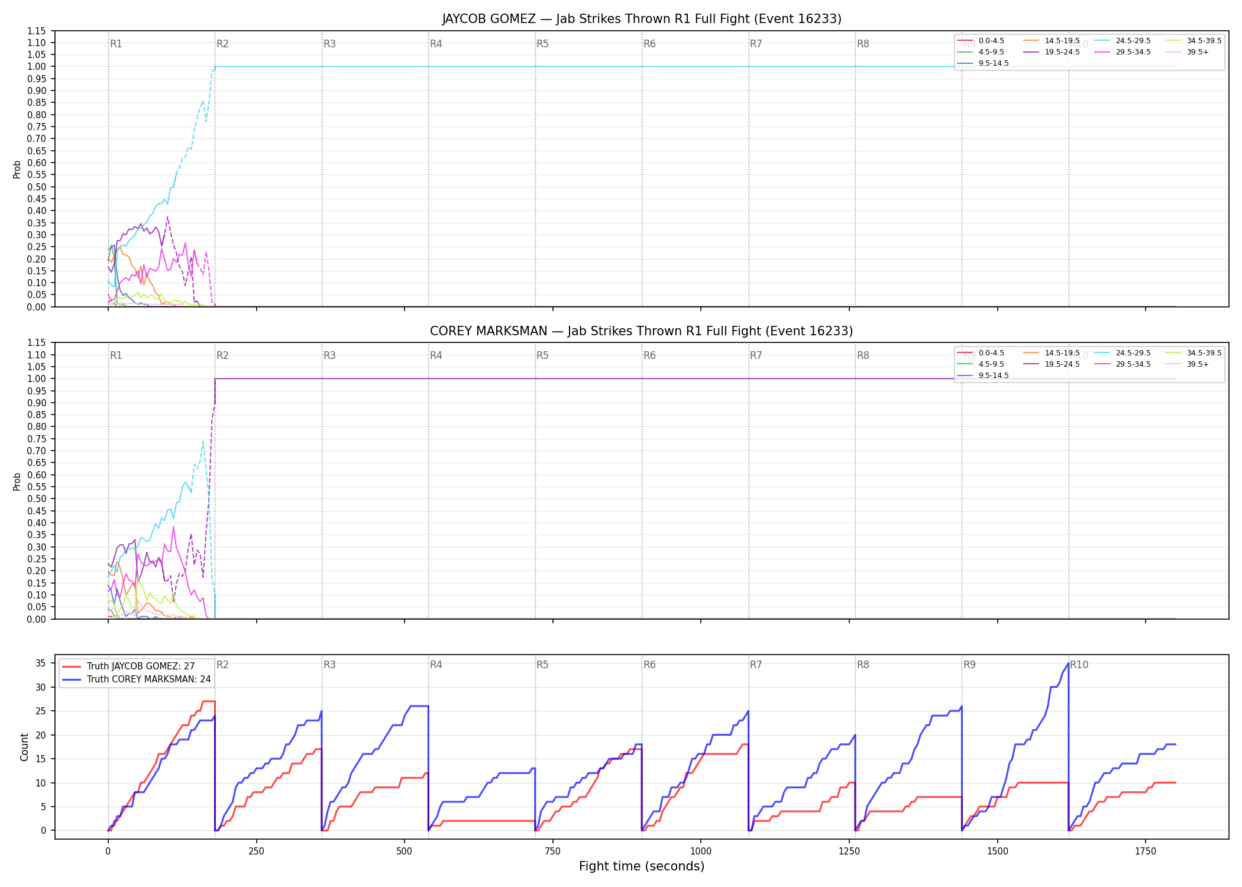1242x887 pixels.
Task: Click the 'Count' y-axis label
Action: 24,747
